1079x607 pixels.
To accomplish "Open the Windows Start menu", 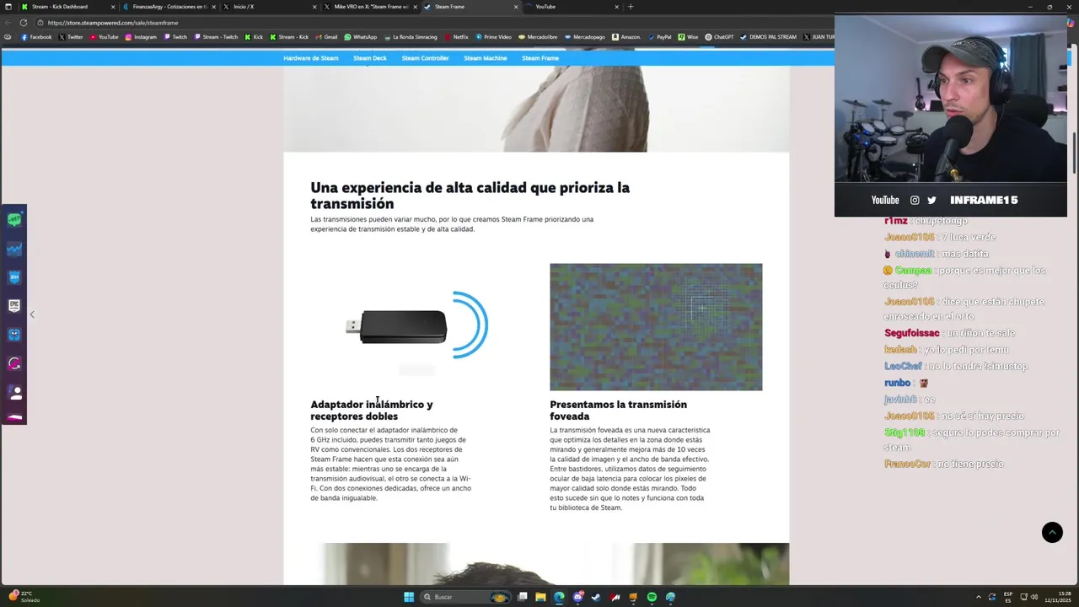I will tap(409, 597).
